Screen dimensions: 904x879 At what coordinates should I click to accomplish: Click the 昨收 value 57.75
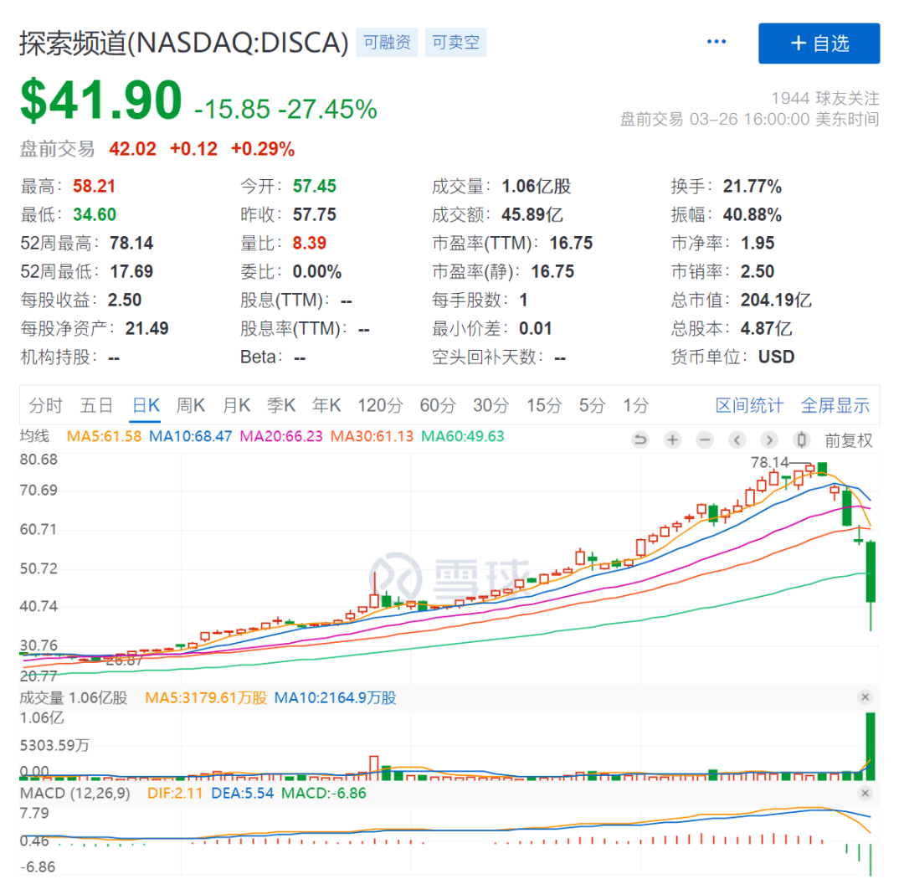(314, 214)
